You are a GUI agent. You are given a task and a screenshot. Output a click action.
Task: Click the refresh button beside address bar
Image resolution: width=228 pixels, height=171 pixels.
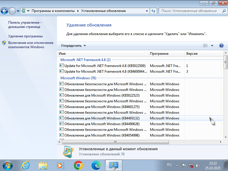153,11
